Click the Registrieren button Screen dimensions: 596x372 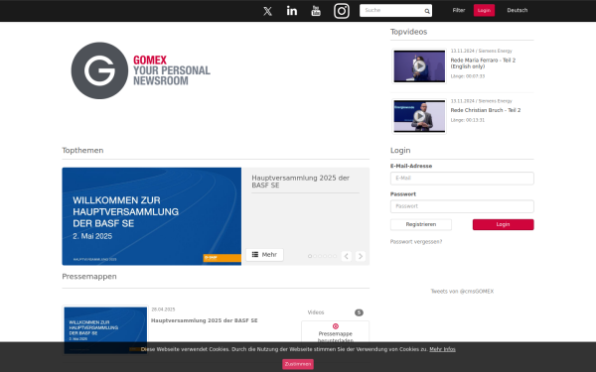coord(421,224)
